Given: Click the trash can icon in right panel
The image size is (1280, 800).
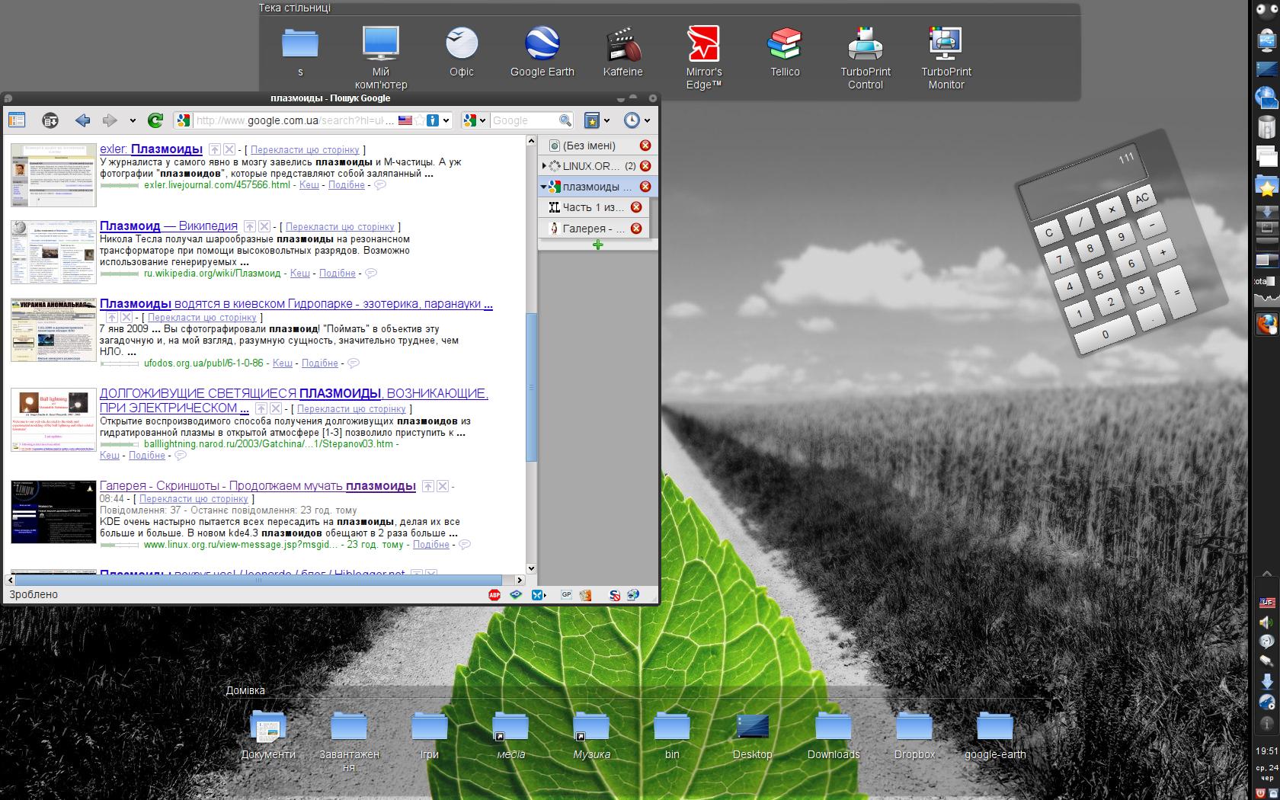Looking at the screenshot, I should coord(1266,127).
